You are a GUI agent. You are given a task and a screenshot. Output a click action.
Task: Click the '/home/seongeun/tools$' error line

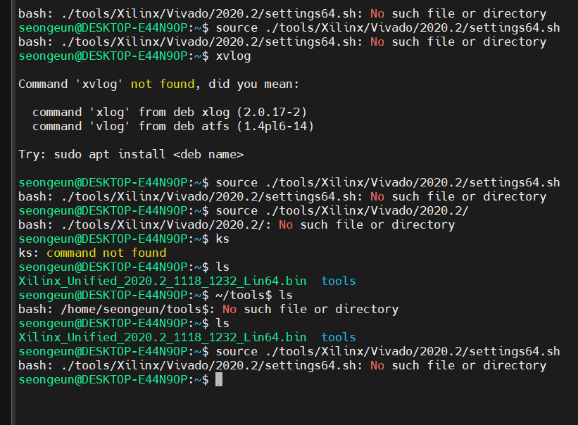pyautogui.click(x=208, y=310)
